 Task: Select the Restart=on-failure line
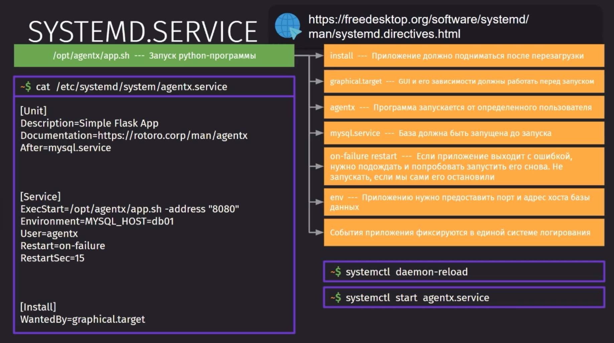click(63, 246)
